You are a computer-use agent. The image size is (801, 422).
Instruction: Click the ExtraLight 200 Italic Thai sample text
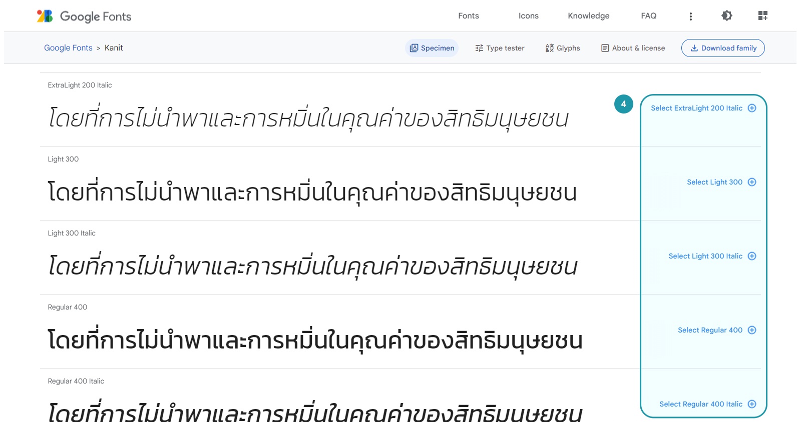point(308,118)
